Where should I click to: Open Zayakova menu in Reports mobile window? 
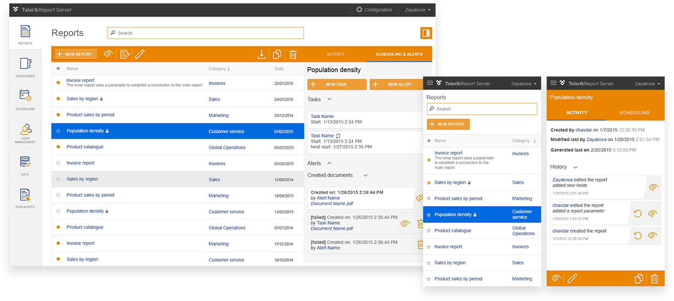click(x=524, y=84)
